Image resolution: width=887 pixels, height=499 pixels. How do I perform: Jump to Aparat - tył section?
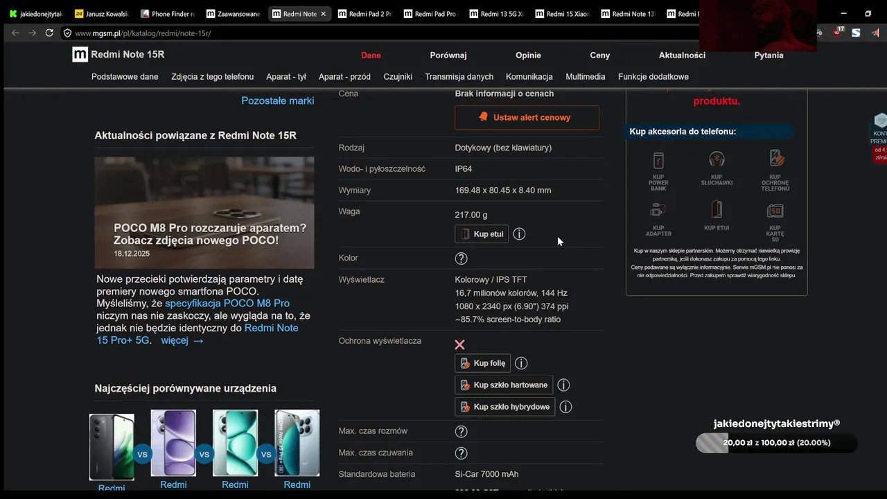click(286, 77)
